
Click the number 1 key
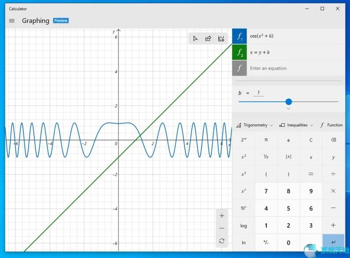point(266,225)
